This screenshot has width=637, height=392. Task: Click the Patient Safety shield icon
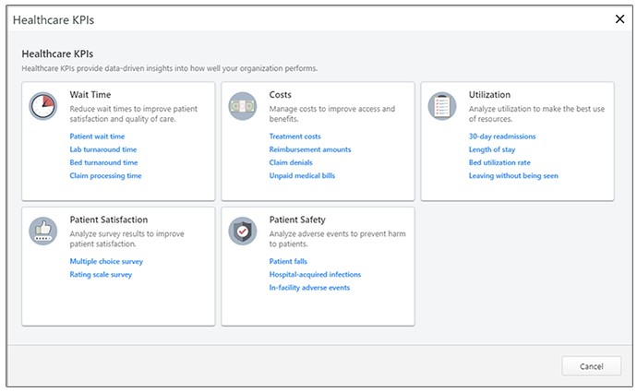click(243, 231)
